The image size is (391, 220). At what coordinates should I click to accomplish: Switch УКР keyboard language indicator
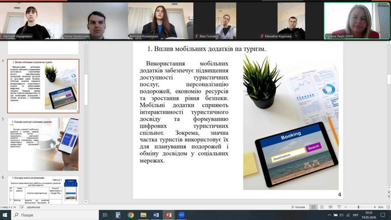pos(355,215)
